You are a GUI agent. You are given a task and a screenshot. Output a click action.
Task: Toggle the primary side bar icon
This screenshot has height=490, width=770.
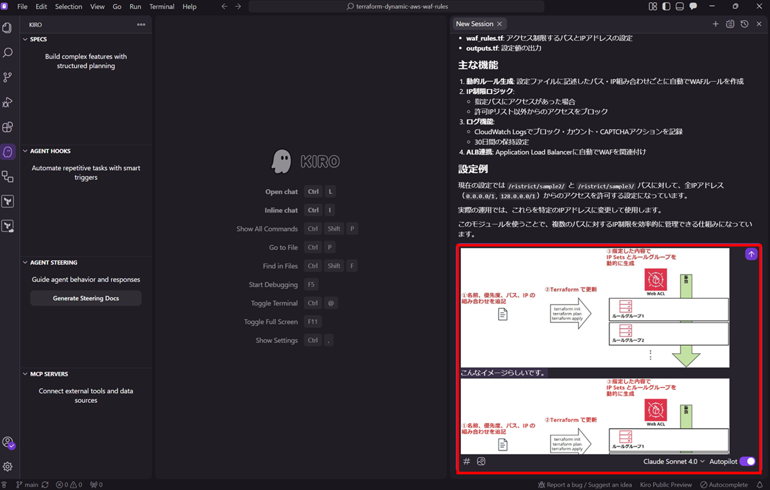[667, 6]
